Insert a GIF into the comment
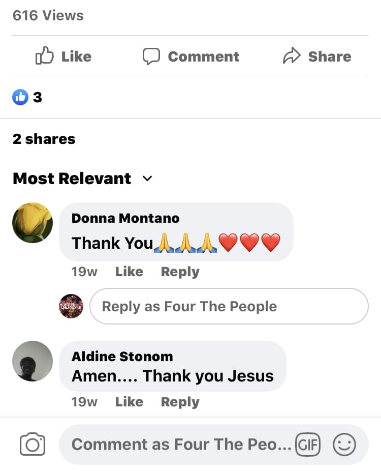381x471 pixels. click(308, 445)
